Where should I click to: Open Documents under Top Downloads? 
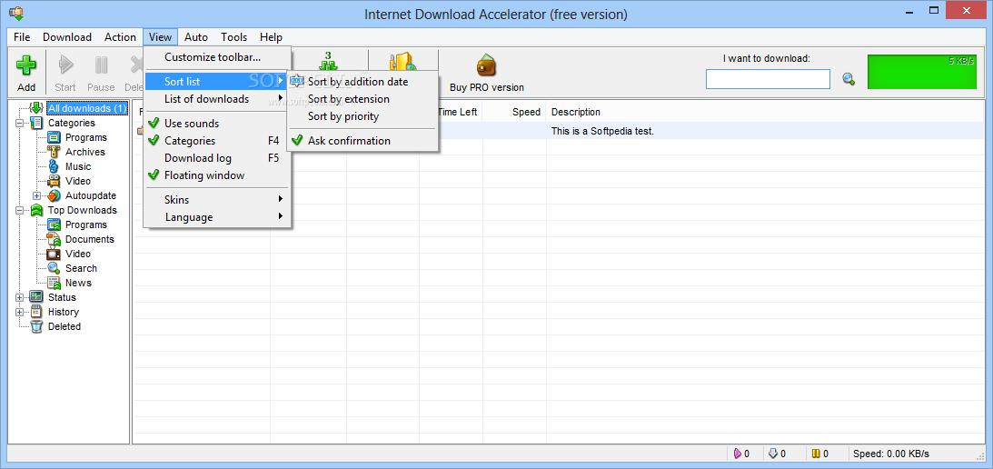pos(89,240)
